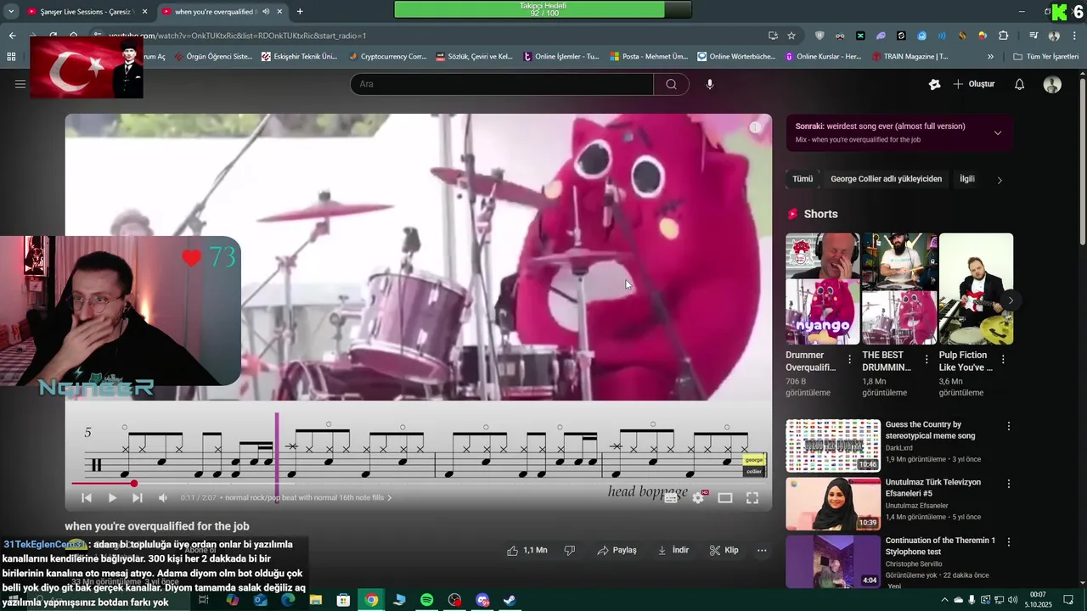
Task: Open Spotify from the taskbar
Action: point(427,600)
